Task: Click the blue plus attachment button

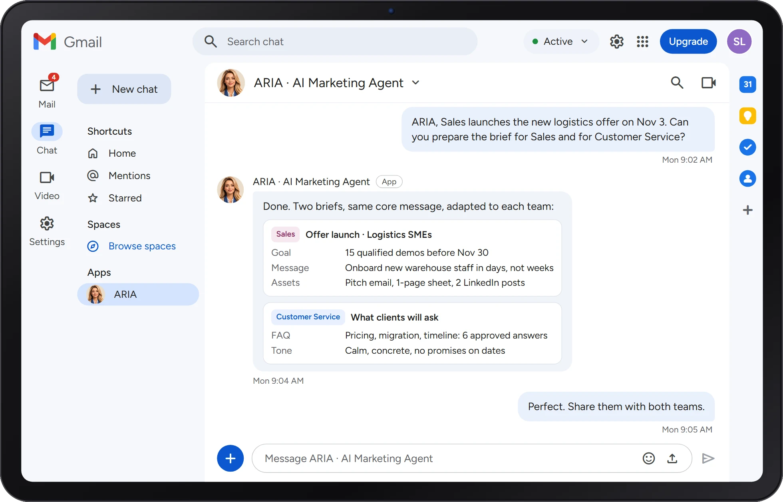Action: click(231, 458)
